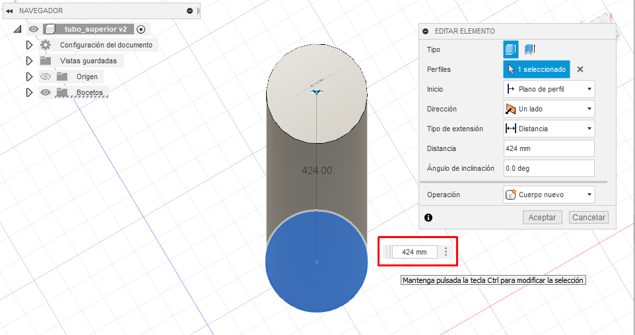Show the hidden Origen folder
This screenshot has width=635, height=335.
point(46,76)
